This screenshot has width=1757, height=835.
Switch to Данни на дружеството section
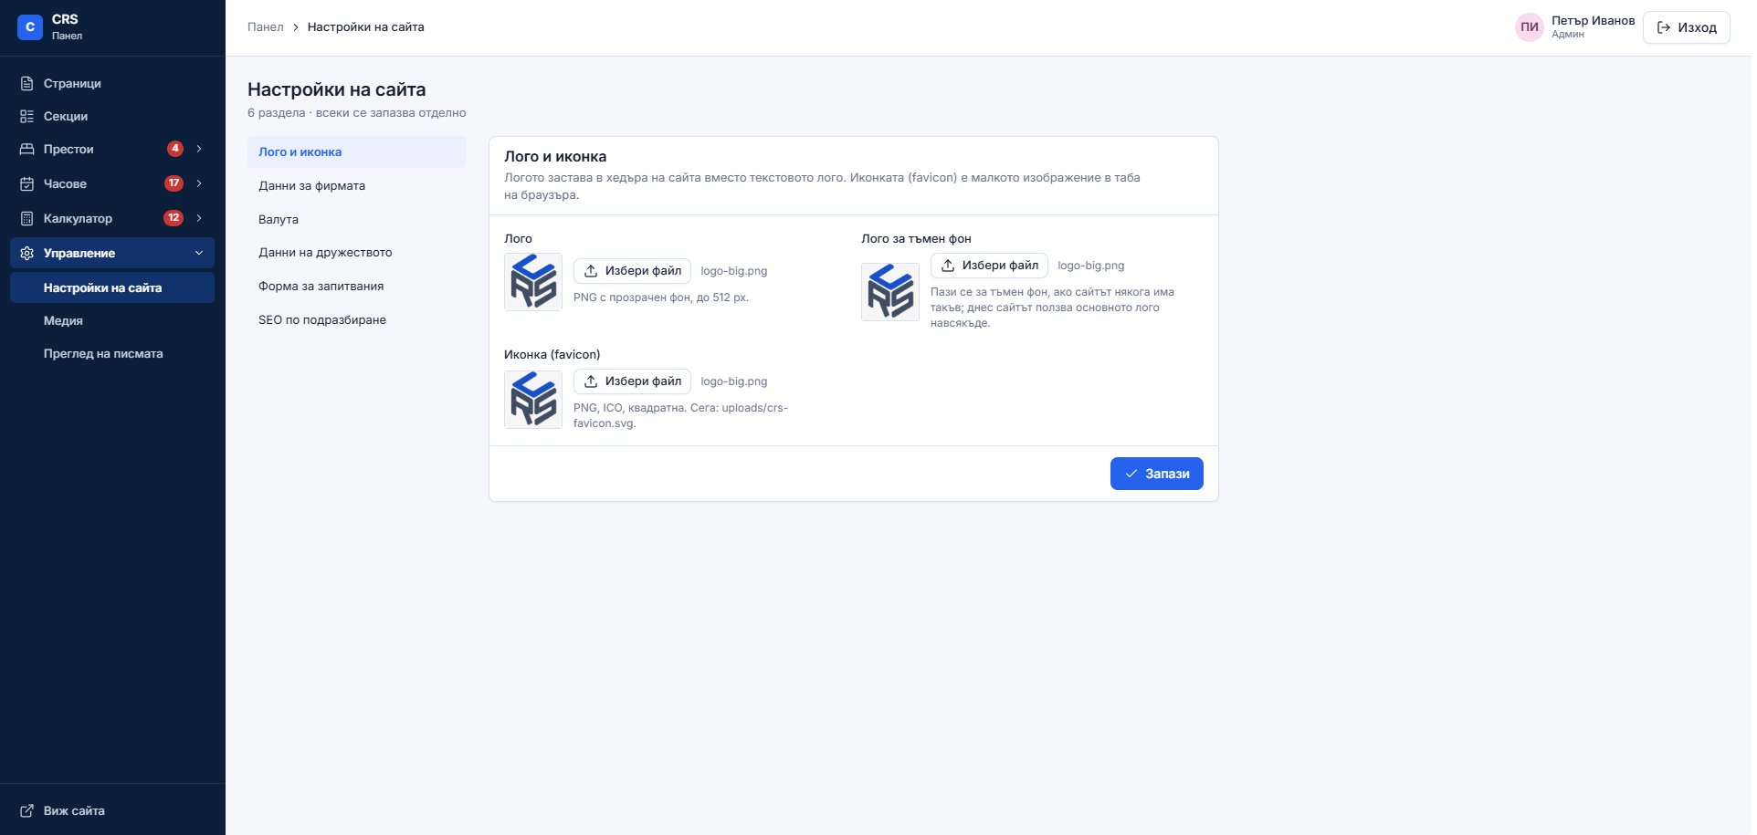pyautogui.click(x=357, y=253)
